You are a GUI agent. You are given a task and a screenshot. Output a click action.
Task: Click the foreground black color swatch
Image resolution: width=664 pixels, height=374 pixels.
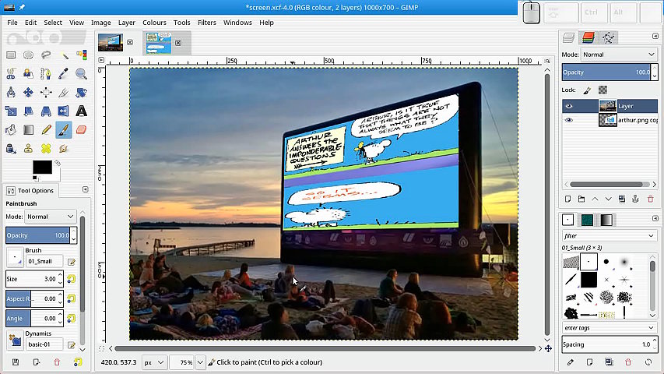(x=40, y=167)
